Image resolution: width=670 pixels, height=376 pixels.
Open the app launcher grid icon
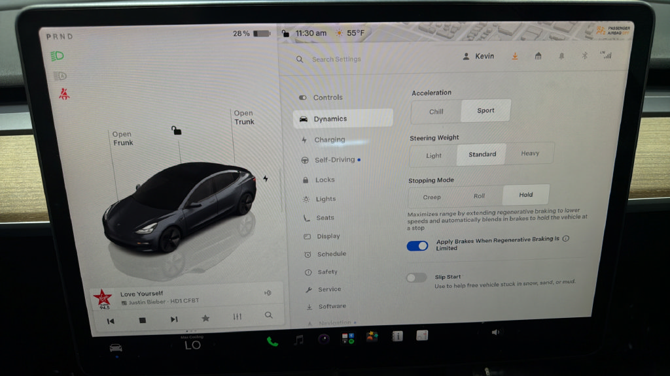[348, 339]
